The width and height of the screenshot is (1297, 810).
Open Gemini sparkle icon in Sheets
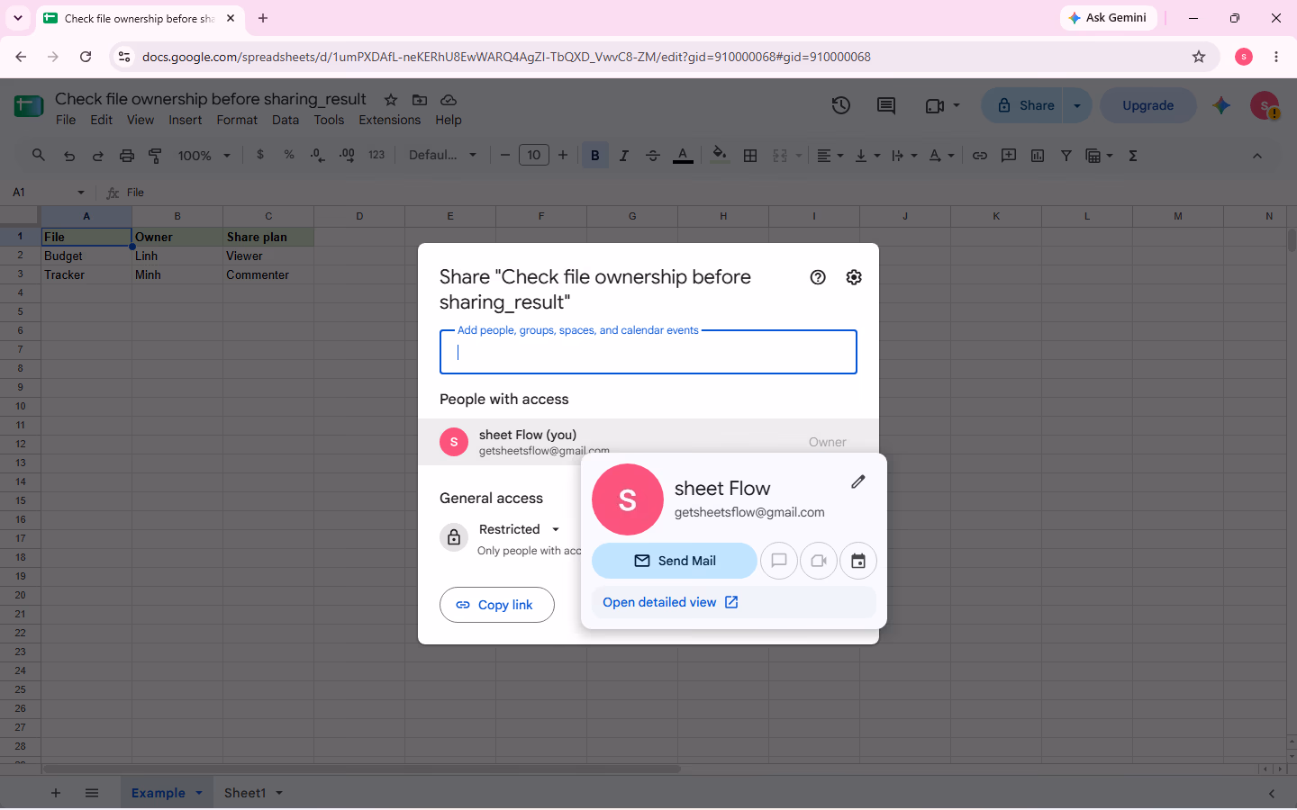point(1221,105)
